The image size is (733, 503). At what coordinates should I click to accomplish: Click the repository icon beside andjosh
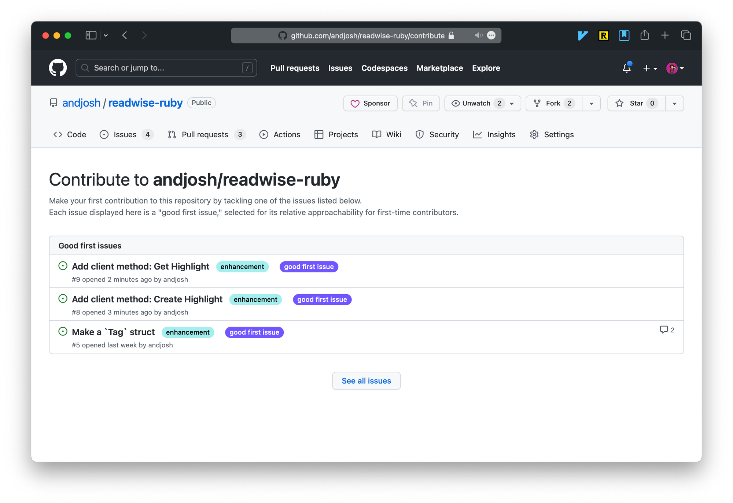click(x=54, y=103)
